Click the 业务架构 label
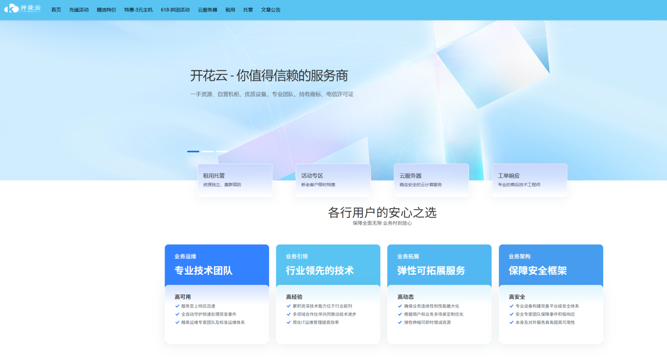 coord(519,257)
